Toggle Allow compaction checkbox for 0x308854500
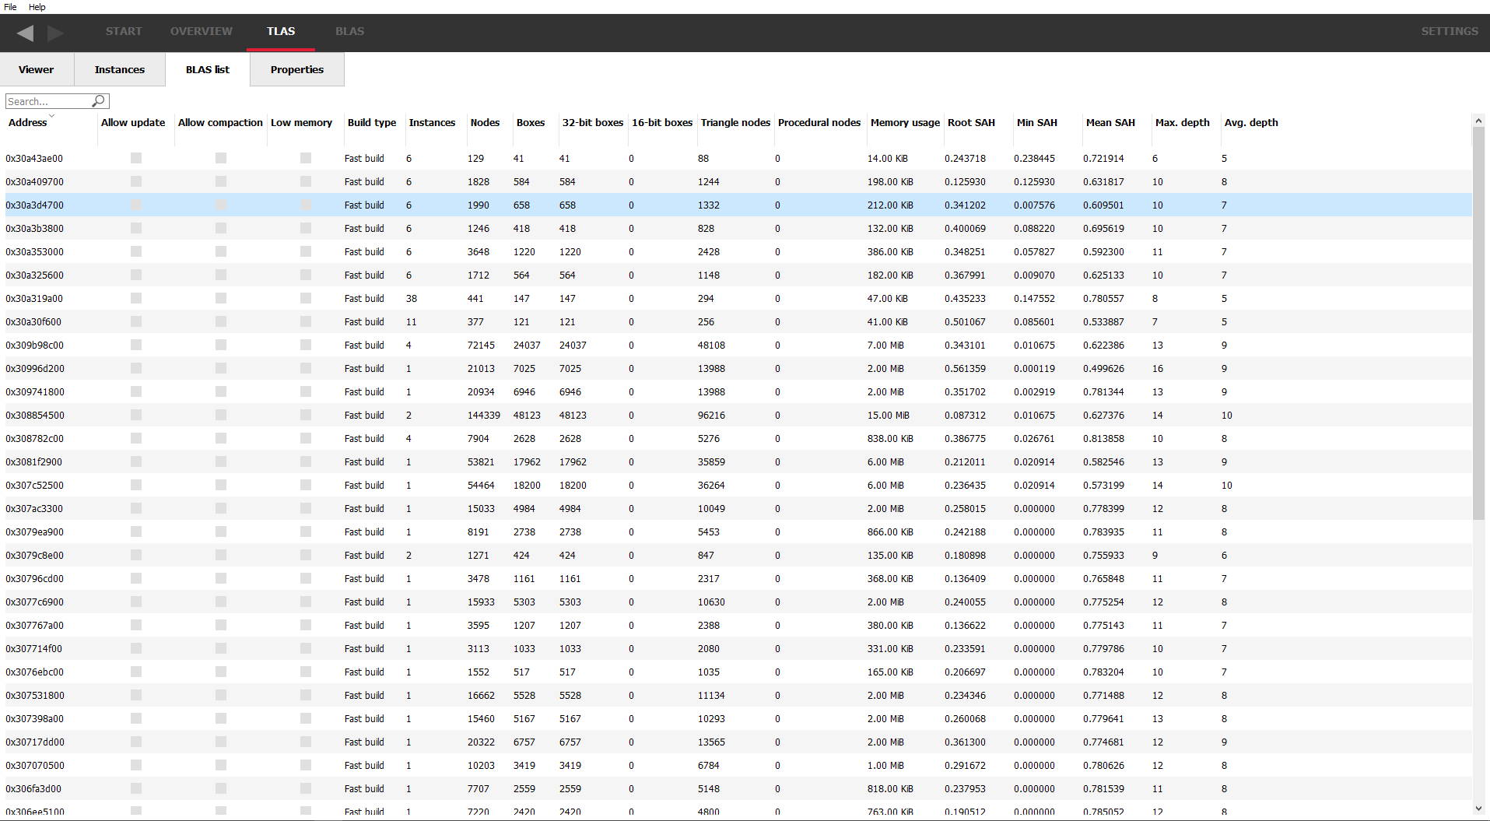The width and height of the screenshot is (1490, 821). point(221,415)
